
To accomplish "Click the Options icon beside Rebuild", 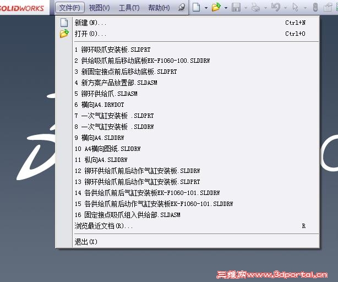I will pyautogui.click(x=328, y=7).
